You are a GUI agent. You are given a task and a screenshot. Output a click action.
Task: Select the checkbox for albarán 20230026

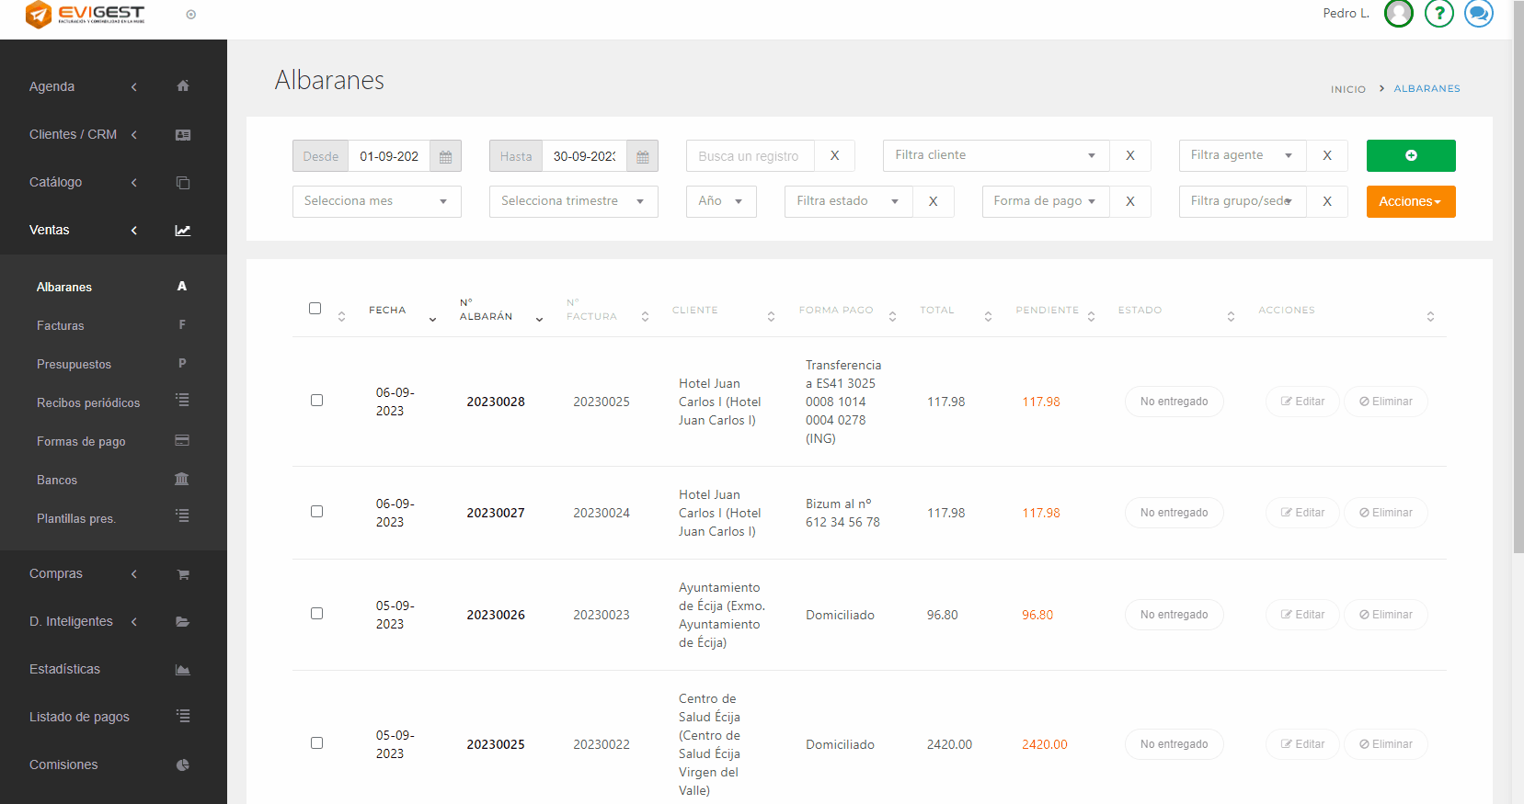[x=316, y=614]
